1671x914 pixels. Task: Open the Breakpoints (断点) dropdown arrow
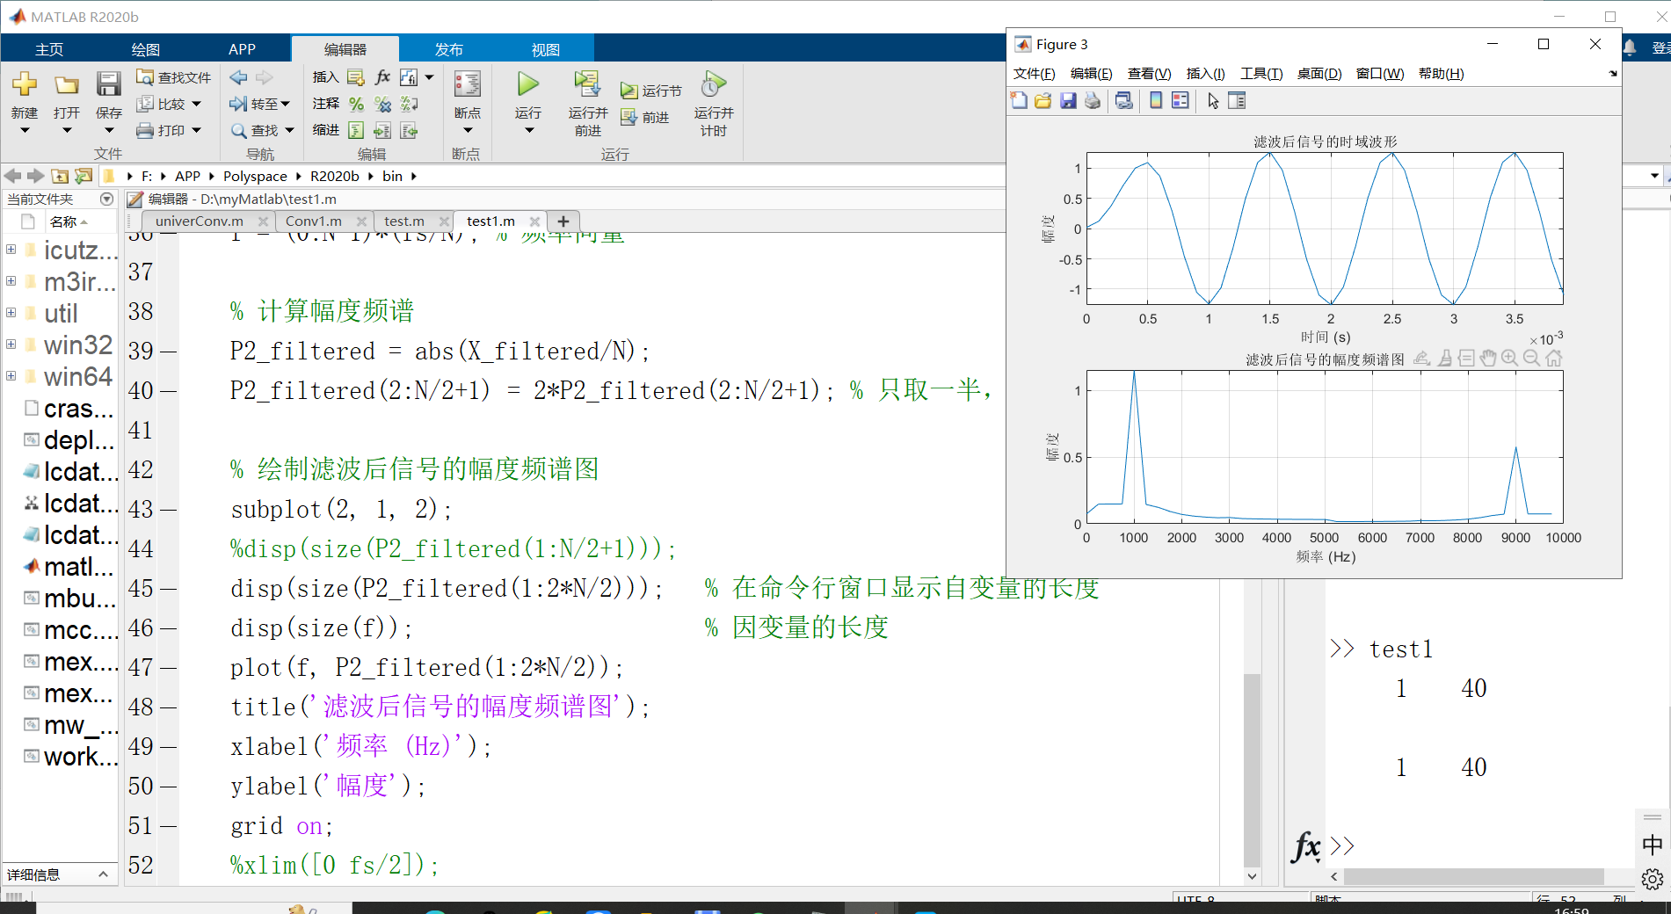pyautogui.click(x=467, y=131)
